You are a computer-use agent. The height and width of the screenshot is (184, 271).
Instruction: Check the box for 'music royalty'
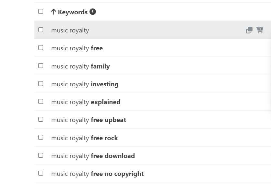pyautogui.click(x=41, y=30)
